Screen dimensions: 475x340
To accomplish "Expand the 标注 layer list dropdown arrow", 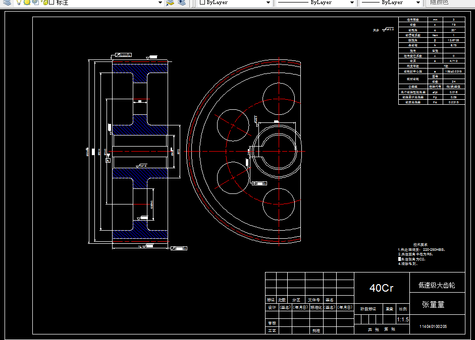I will (160, 3).
